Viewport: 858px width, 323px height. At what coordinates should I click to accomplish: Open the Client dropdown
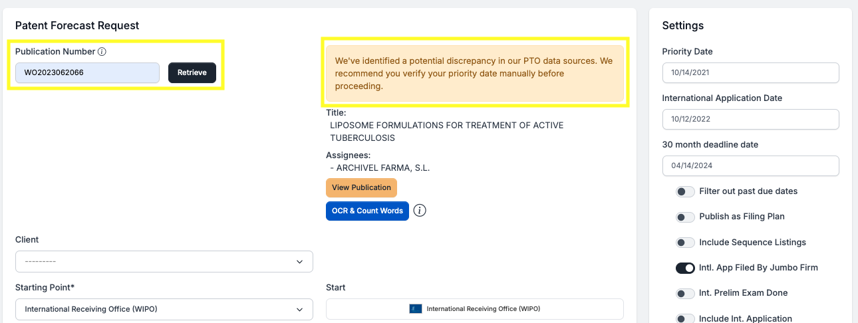pos(164,262)
